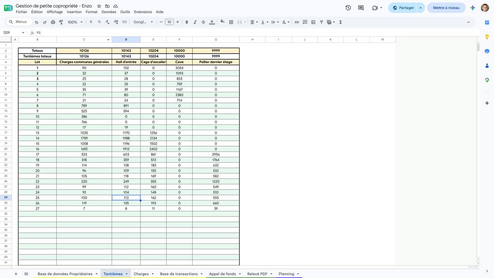Click the Partager button
Screen dimensions: 494x278
403,8
